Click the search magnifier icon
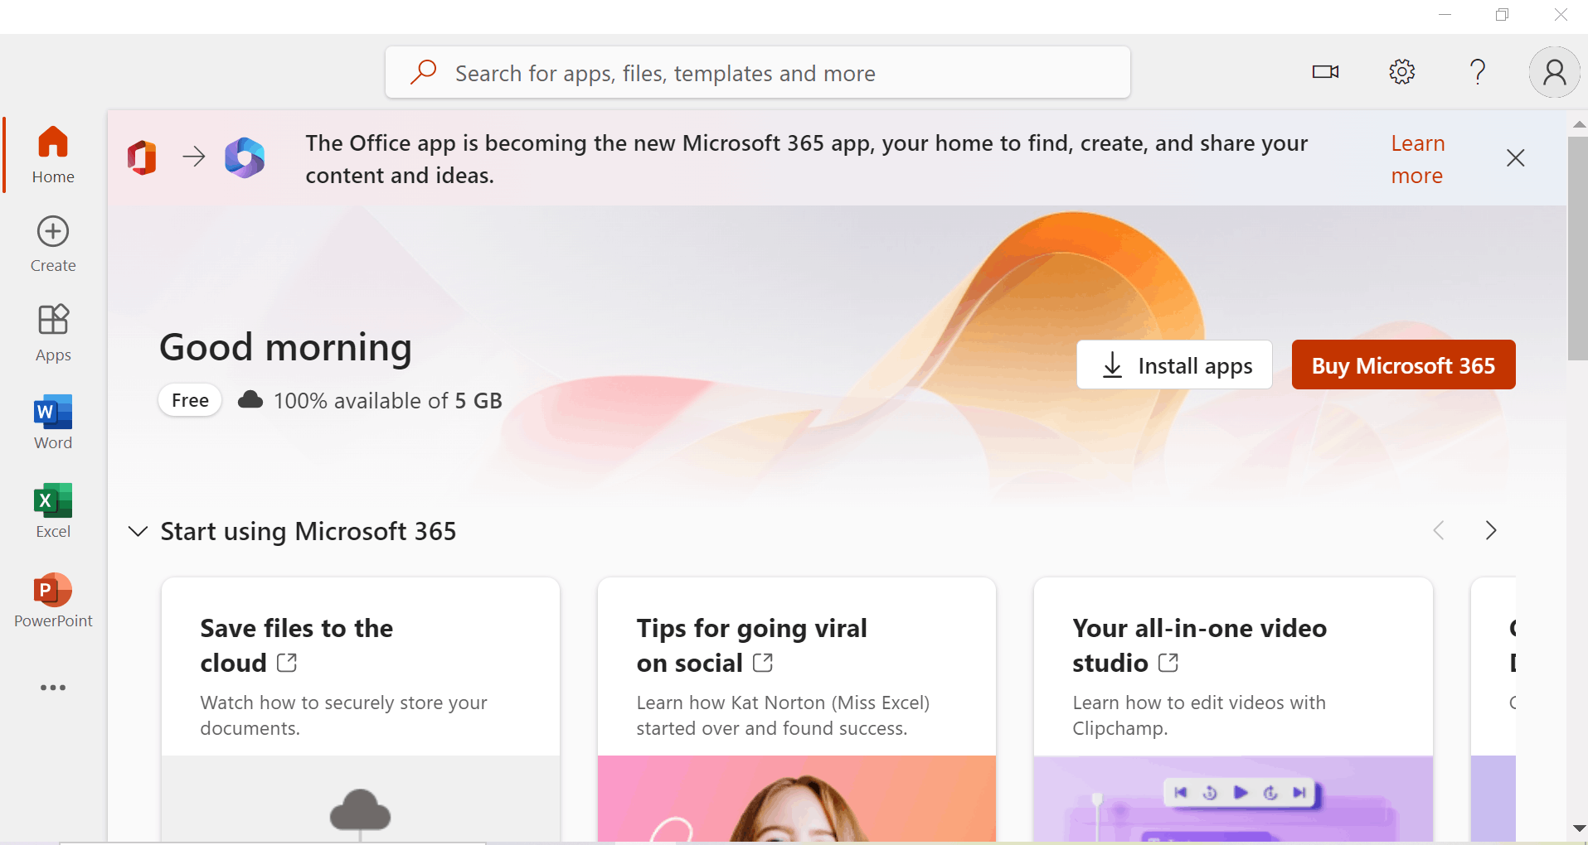 [x=424, y=72]
